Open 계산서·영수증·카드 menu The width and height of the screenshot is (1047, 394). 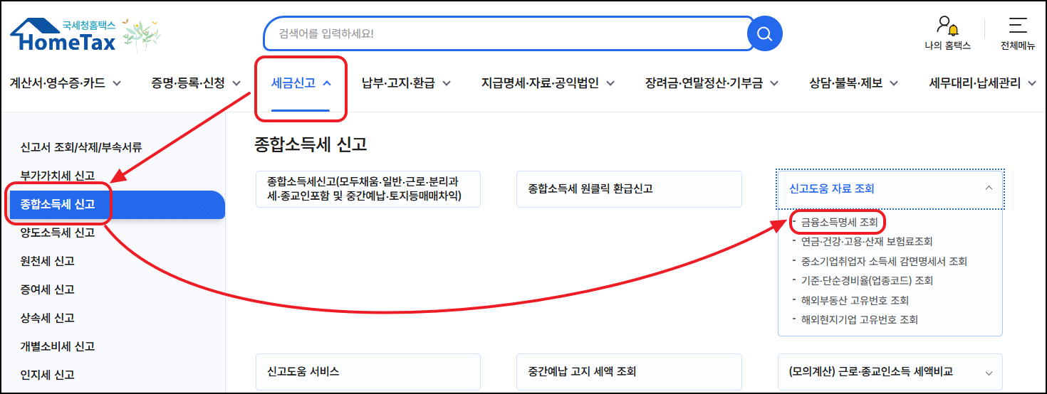57,83
